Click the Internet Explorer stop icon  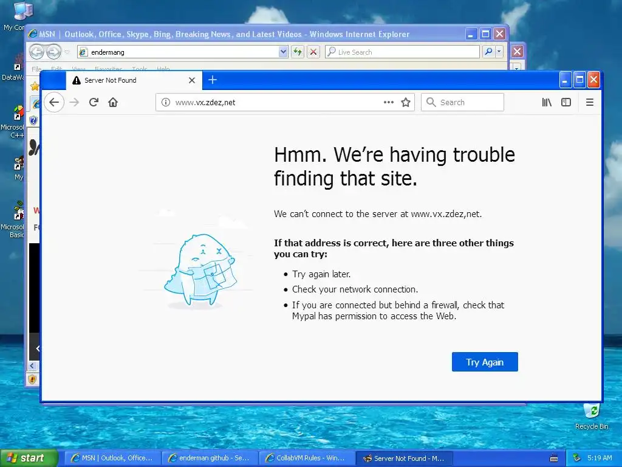(x=313, y=52)
